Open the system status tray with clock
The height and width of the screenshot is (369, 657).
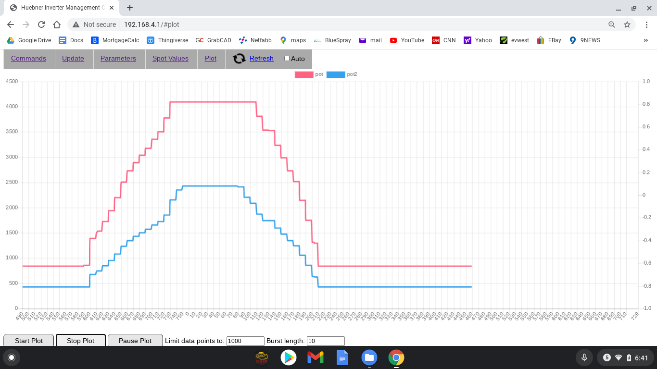[625, 357]
